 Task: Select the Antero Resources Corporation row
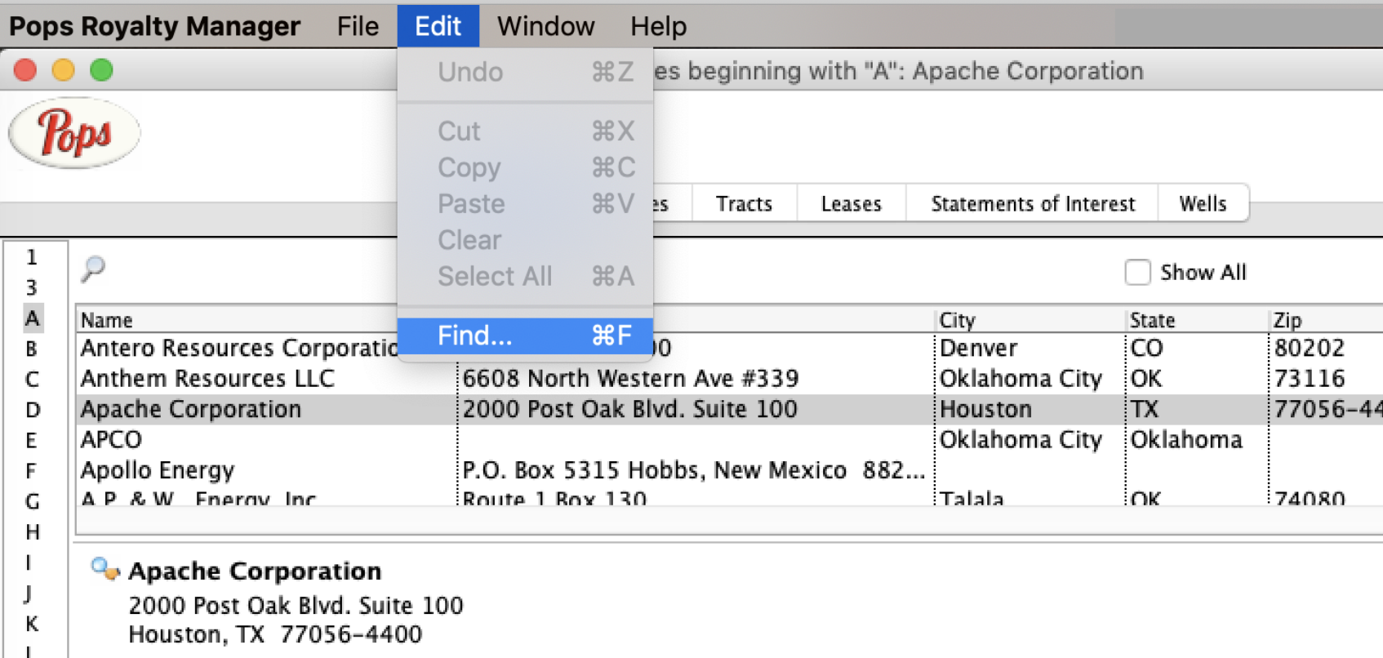click(x=729, y=349)
